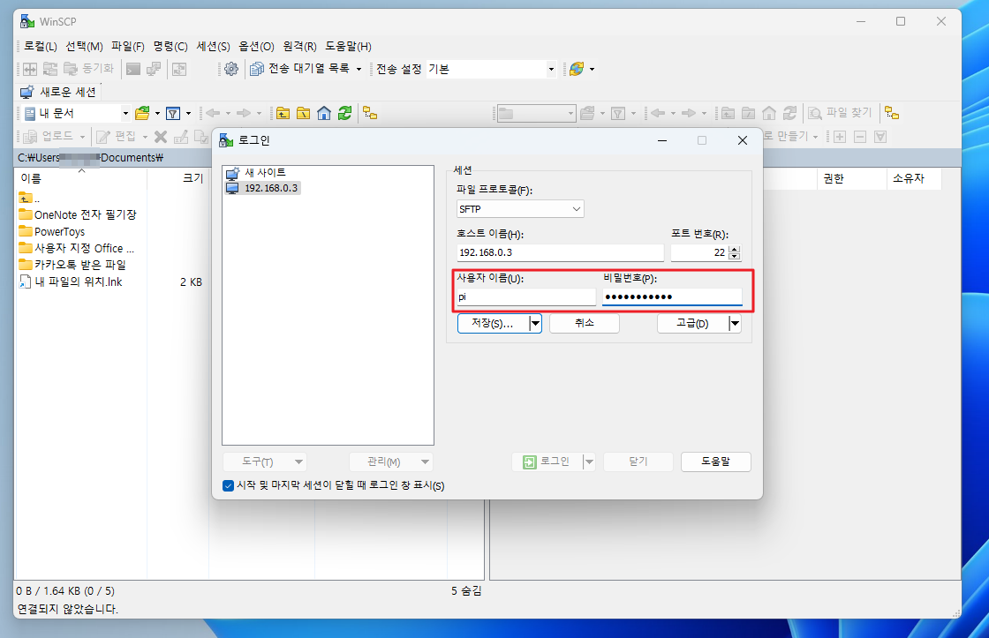The height and width of the screenshot is (638, 989).
Task: Open the directory tree toggle icon
Action: click(370, 113)
